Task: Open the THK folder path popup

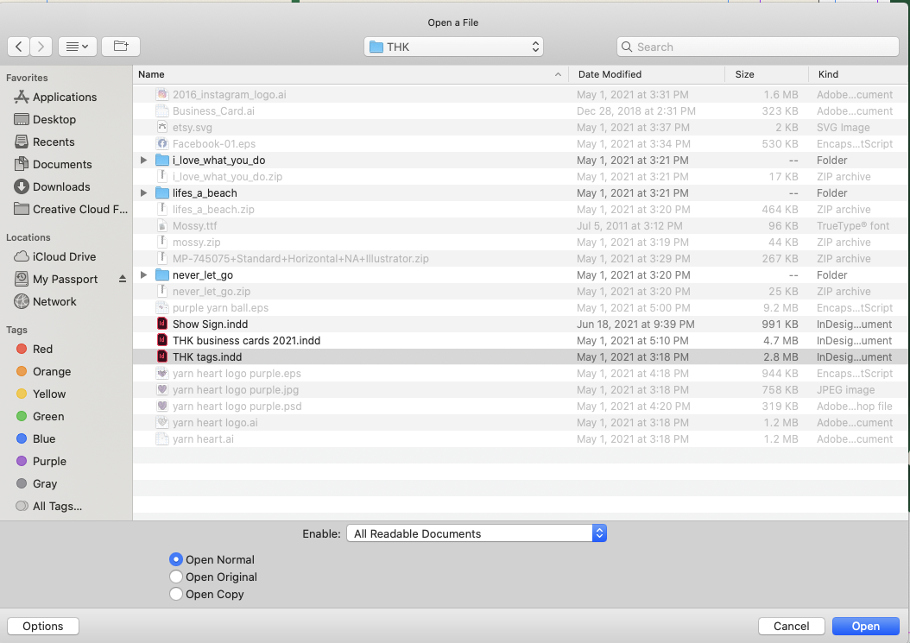Action: [453, 47]
